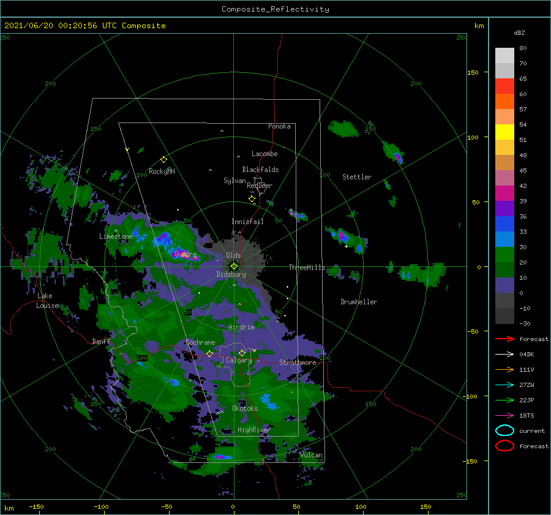Click the purple 36-39 dBZ swatch

point(504,209)
